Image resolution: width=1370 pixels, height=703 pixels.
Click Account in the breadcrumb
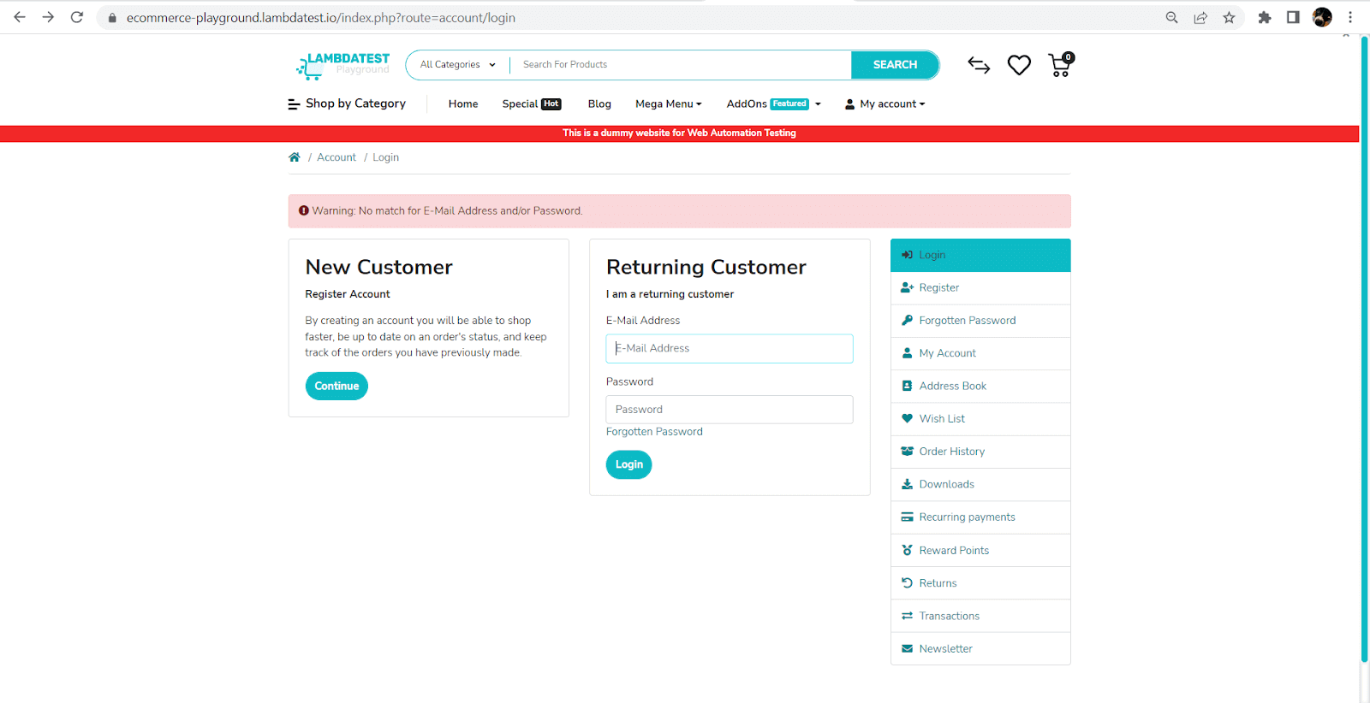(x=337, y=157)
